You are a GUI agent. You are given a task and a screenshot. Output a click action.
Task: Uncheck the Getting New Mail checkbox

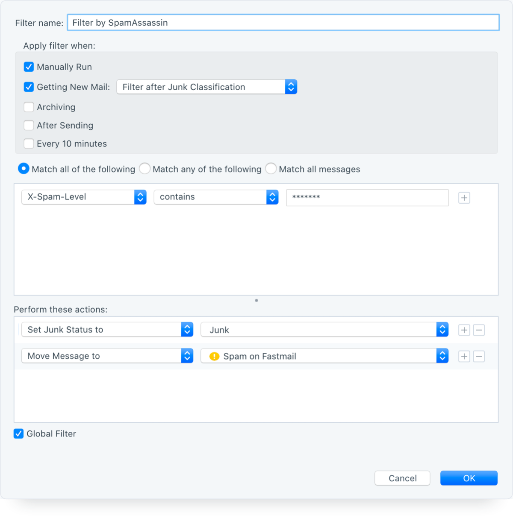[x=29, y=87]
